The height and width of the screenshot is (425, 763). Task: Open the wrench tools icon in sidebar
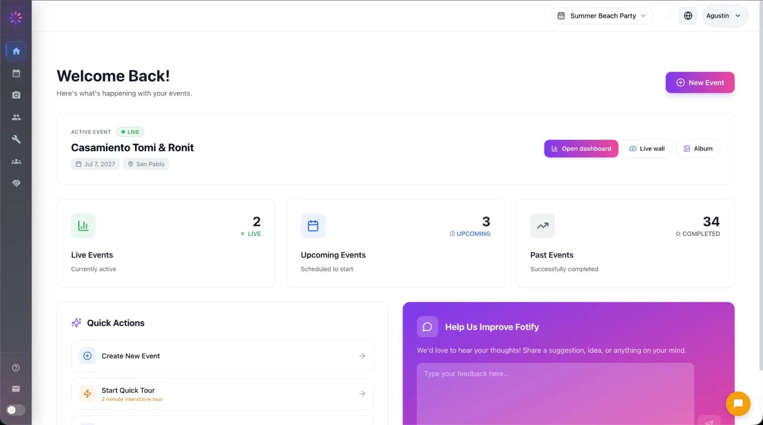[x=16, y=139]
